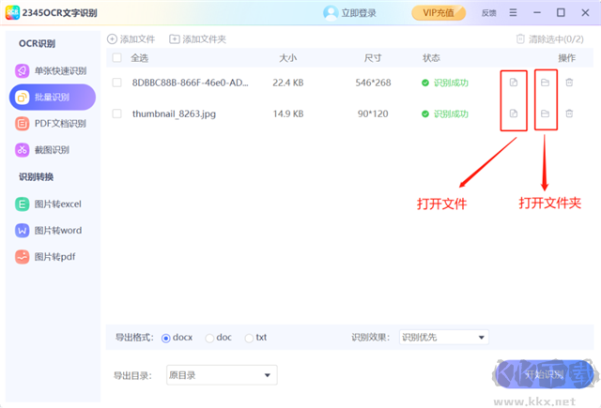This screenshot has height=408, width=601.
Task: Click the 90*120 dimension cell
Action: [x=373, y=113]
